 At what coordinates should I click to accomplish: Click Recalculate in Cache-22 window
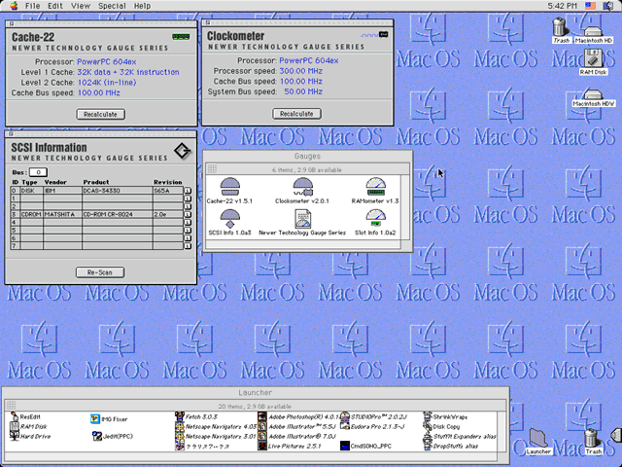point(100,115)
